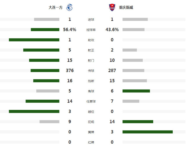Click the green 犯规 bar for 重庆斯威
Image resolution: width=186 pixels, height=148 pixels.
(x=138, y=122)
